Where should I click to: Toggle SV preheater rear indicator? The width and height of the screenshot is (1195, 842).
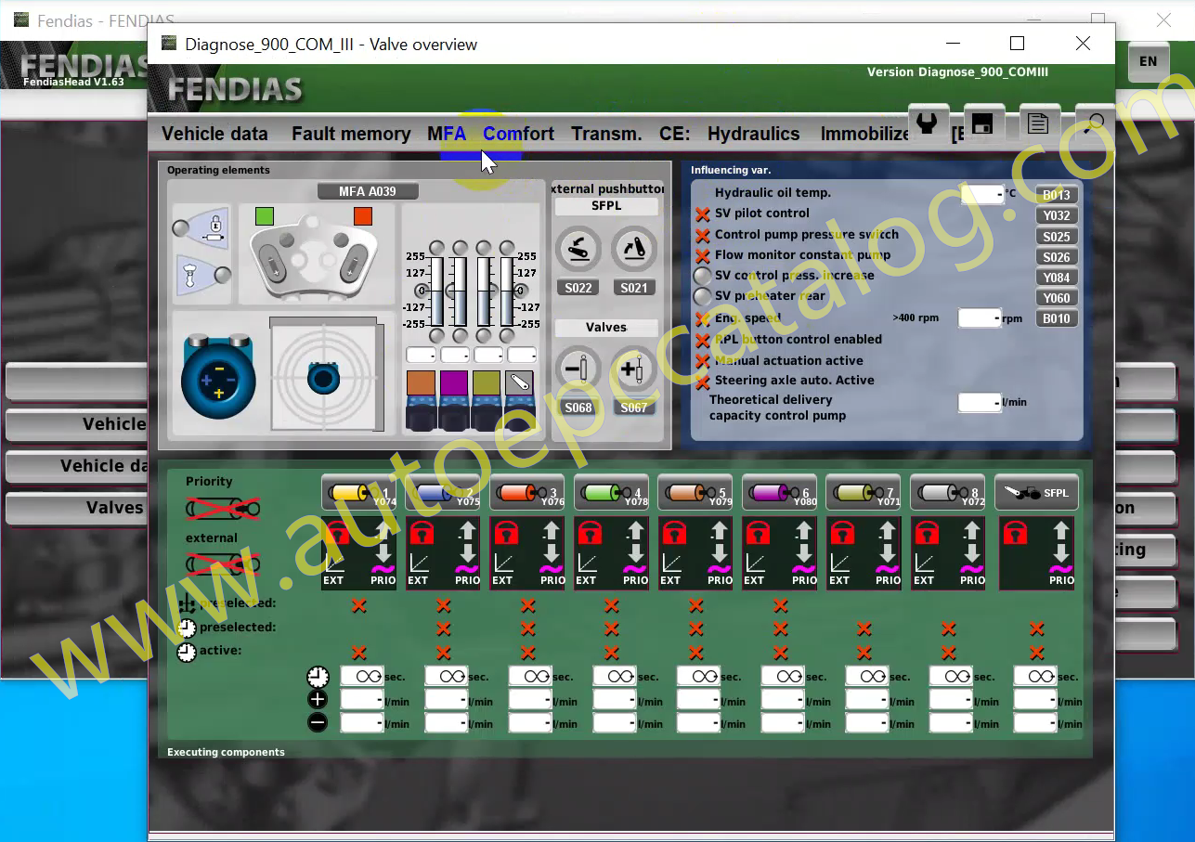click(703, 296)
